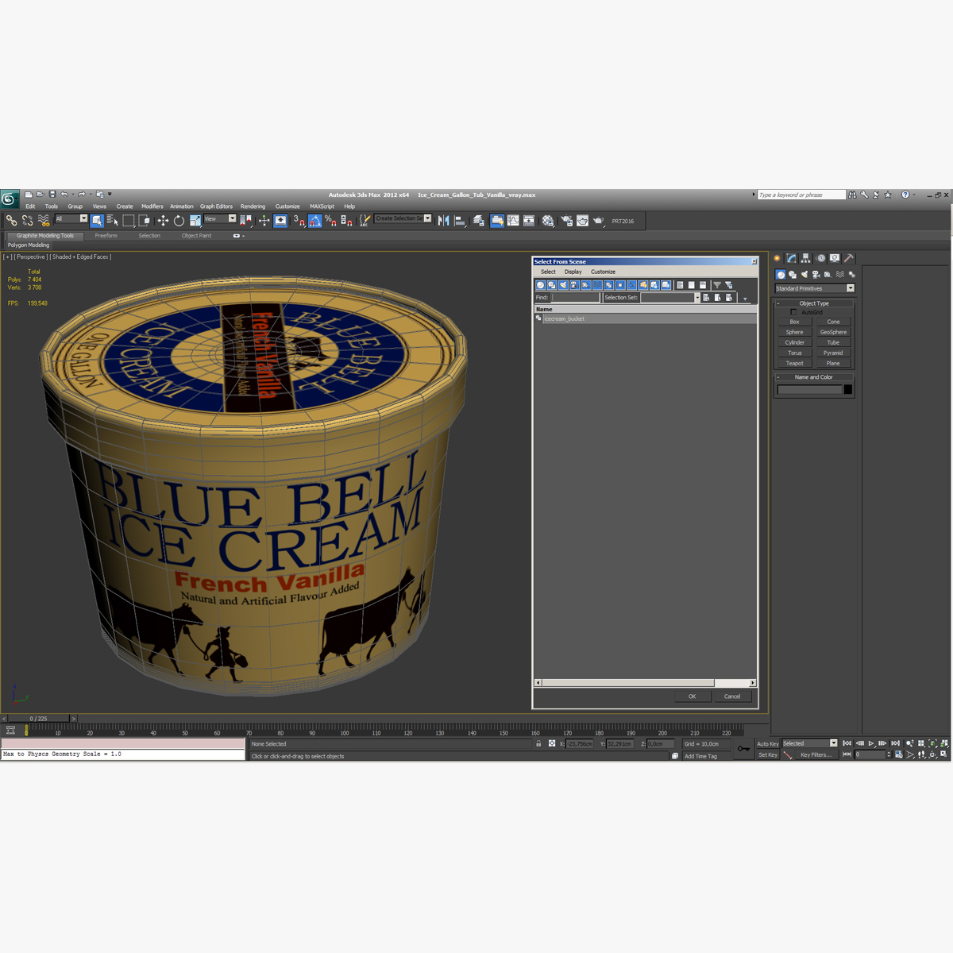Open the Modifiers menu
The image size is (953, 953).
tap(152, 206)
